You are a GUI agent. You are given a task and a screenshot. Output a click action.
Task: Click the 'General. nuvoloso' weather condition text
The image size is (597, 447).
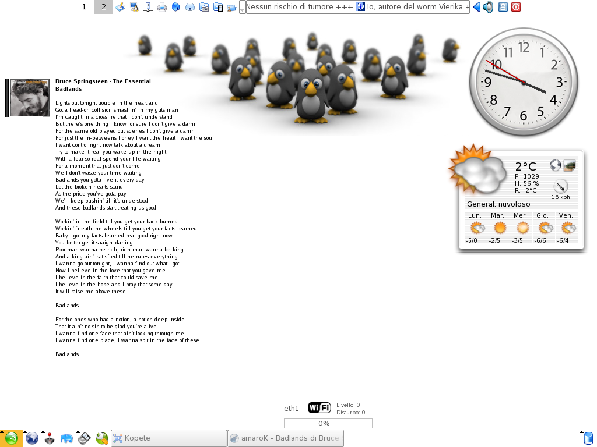[498, 204]
